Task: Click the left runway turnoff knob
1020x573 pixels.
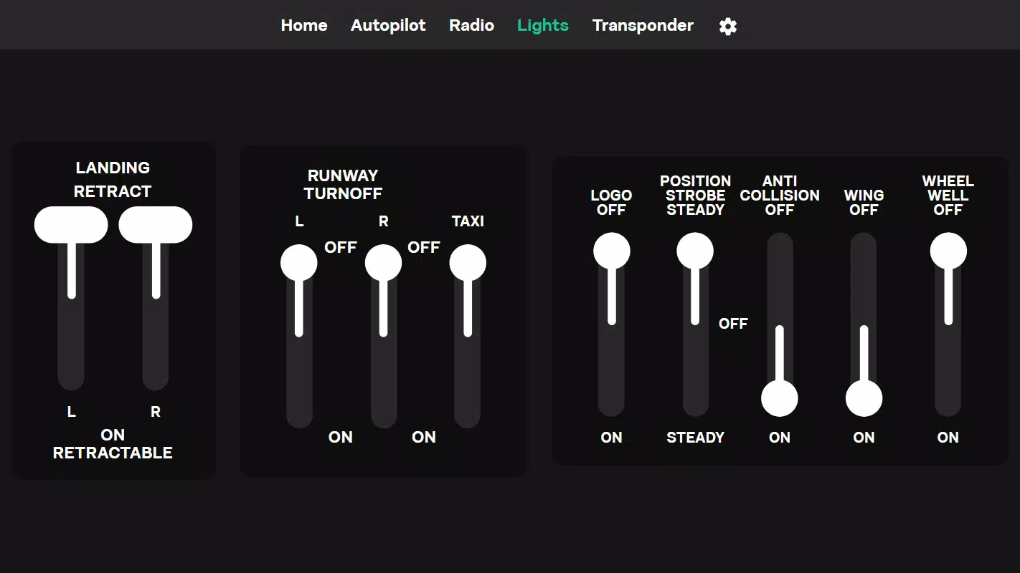Action: (x=299, y=263)
